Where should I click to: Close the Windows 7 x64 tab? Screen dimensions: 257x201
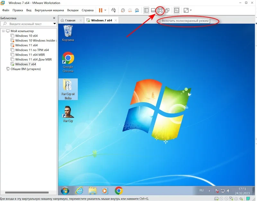pos(116,20)
